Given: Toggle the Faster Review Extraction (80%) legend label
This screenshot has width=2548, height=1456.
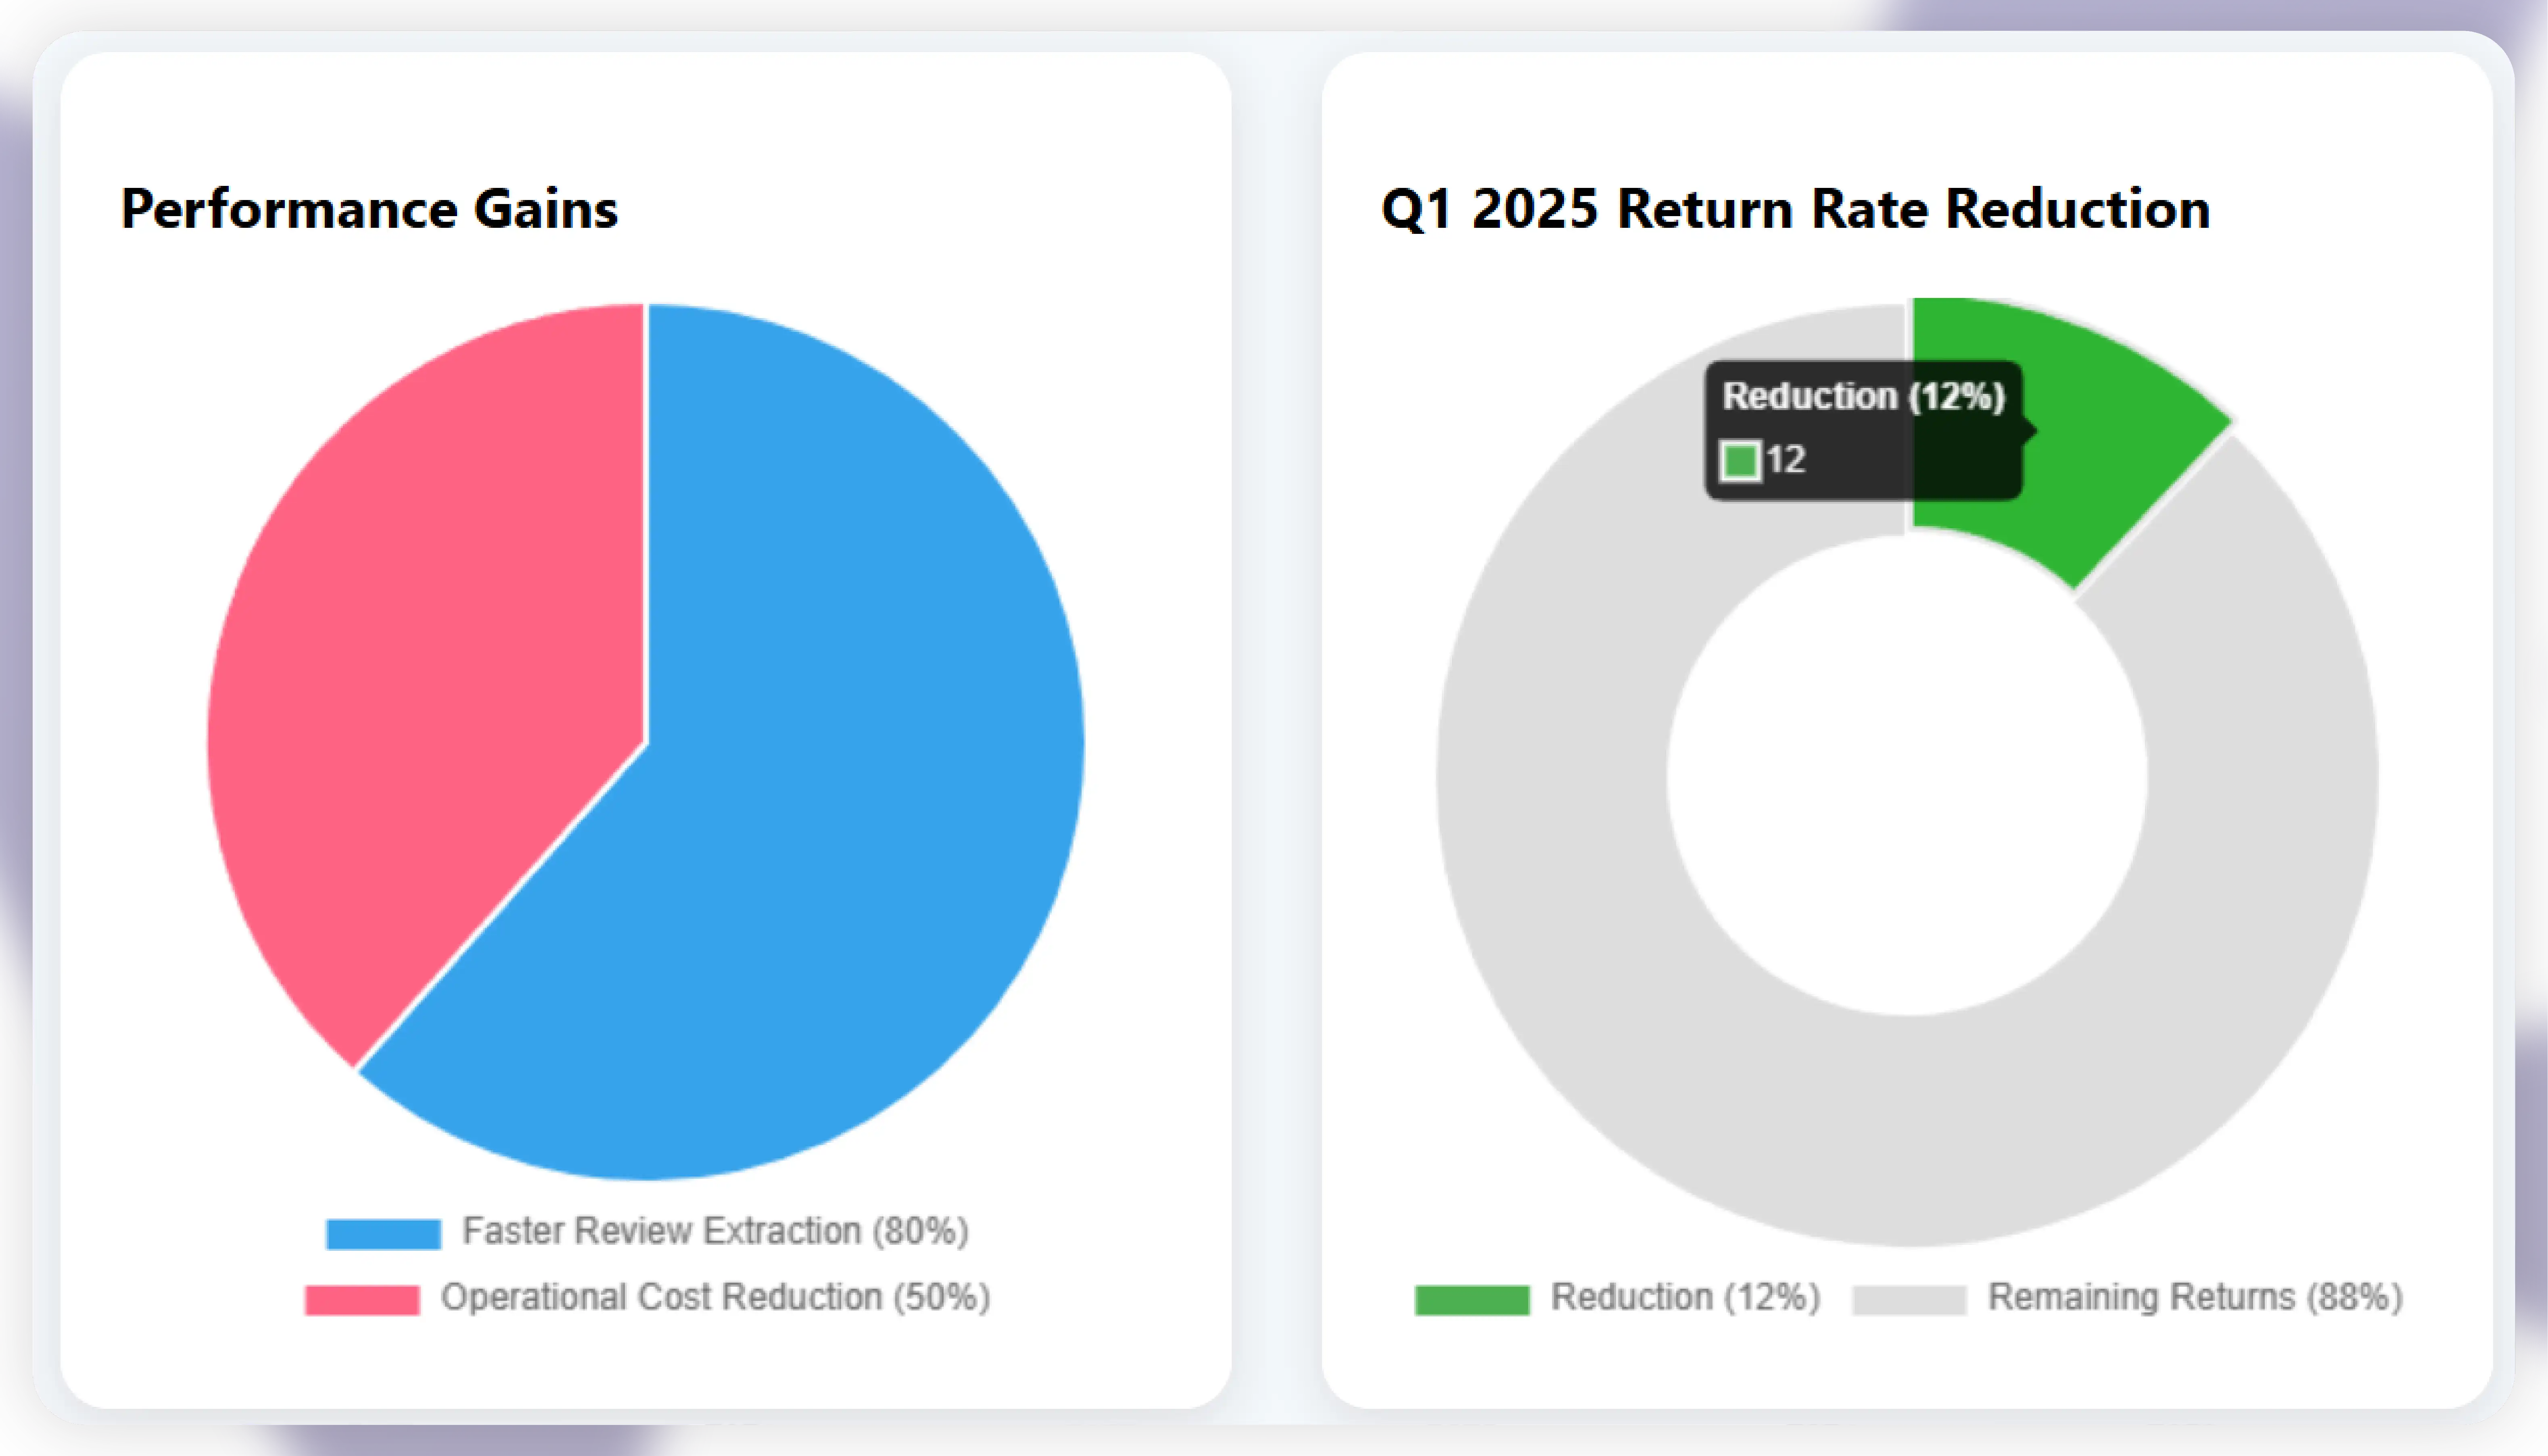Looking at the screenshot, I should 715,1231.
